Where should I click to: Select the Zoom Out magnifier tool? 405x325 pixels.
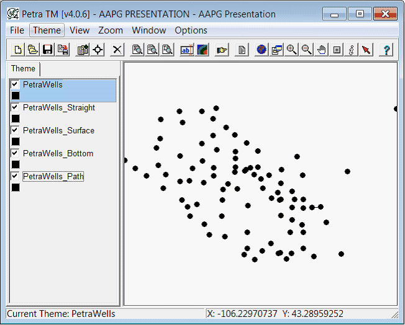[306, 50]
